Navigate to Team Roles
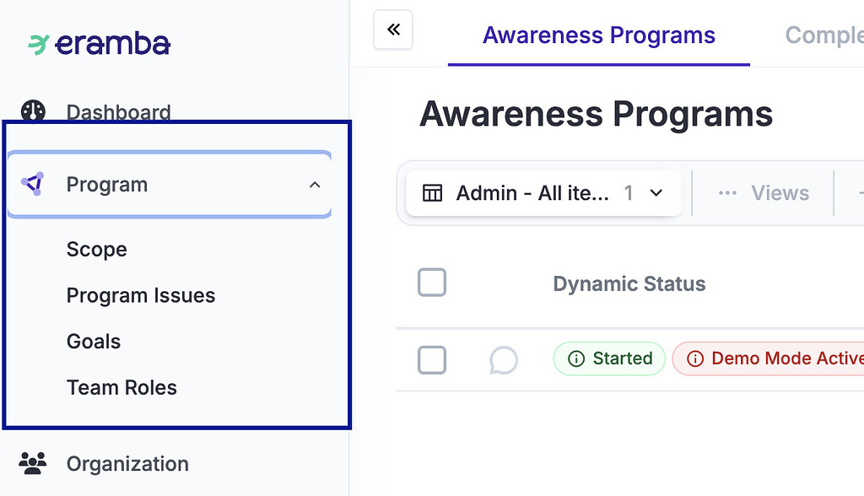This screenshot has height=496, width=864. [121, 387]
